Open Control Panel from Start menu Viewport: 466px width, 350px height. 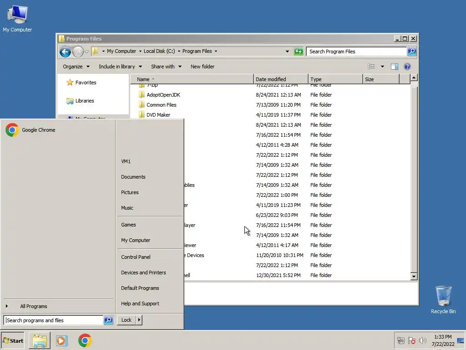[136, 257]
